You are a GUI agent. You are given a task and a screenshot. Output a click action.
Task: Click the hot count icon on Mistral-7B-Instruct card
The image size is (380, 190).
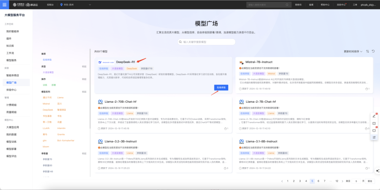click(366, 89)
